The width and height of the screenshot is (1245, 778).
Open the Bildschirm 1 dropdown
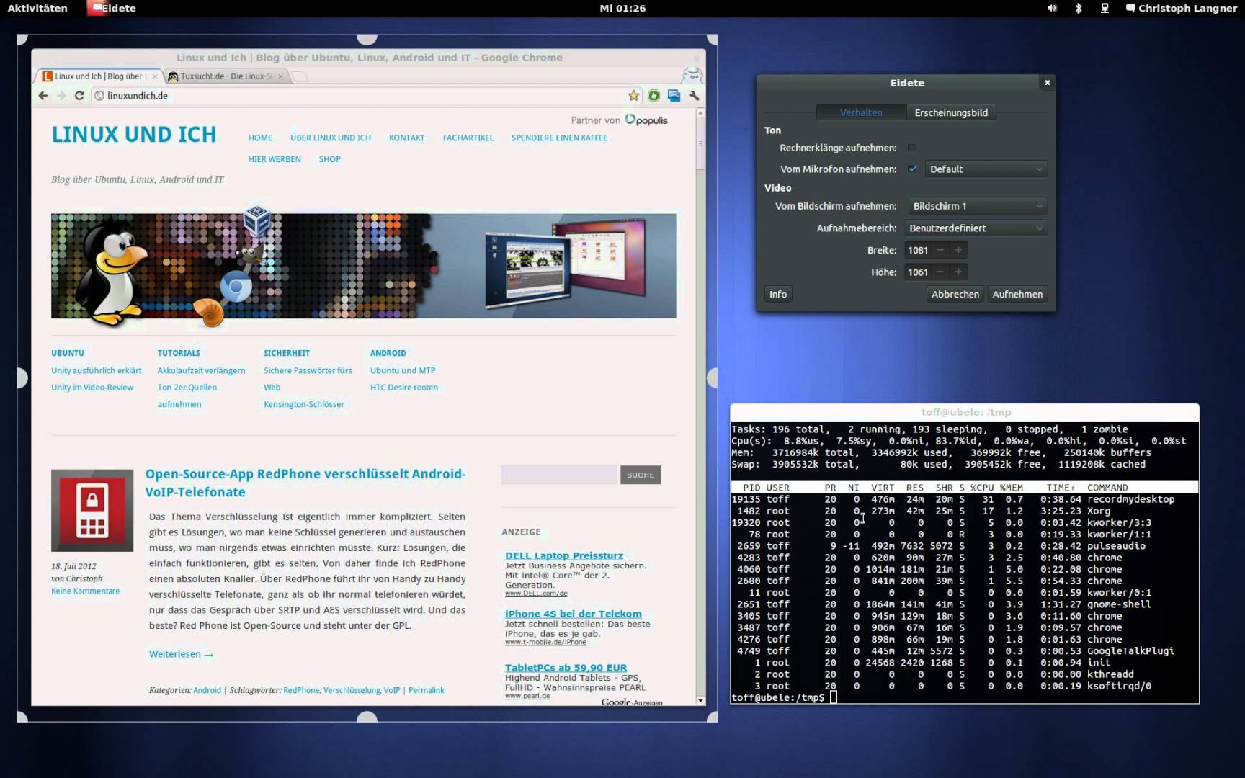977,206
